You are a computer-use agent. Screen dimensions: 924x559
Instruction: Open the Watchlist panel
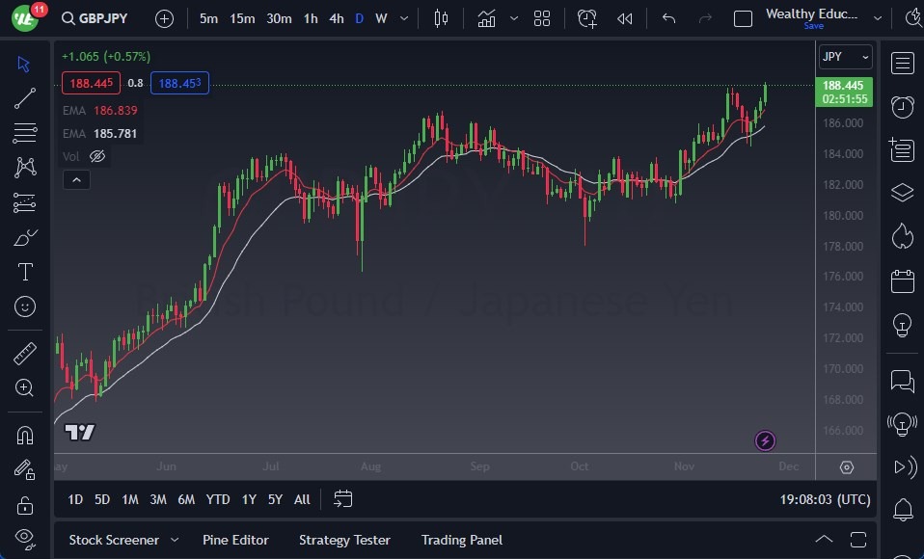902,63
